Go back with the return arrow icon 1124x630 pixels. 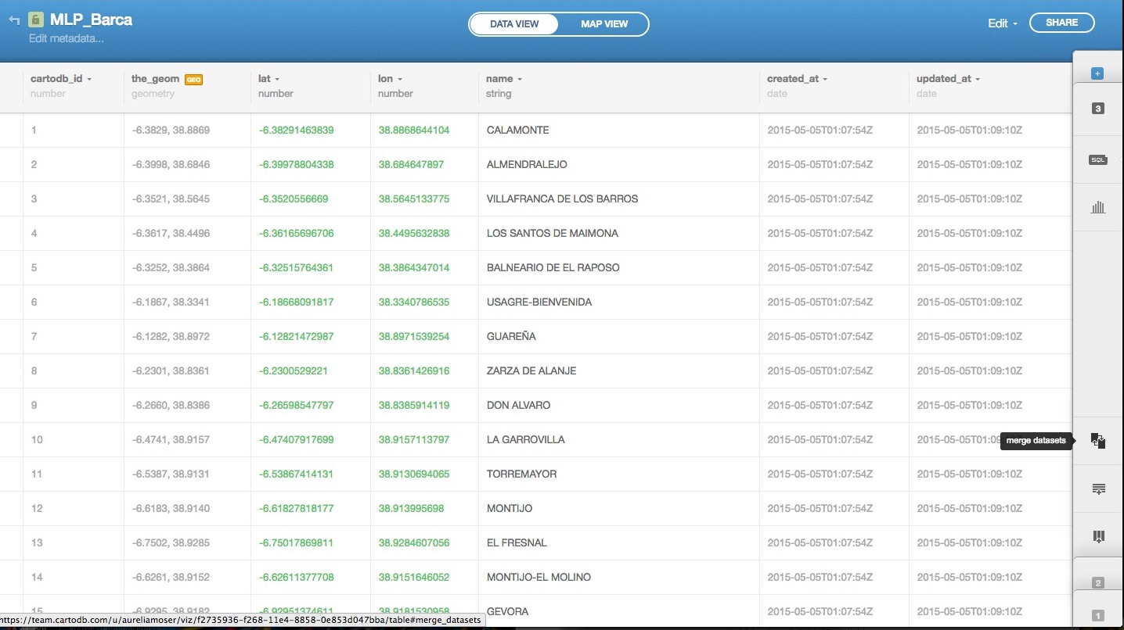pyautogui.click(x=14, y=20)
